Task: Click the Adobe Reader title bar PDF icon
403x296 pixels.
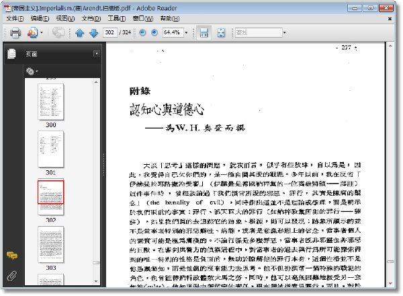Action: point(7,8)
